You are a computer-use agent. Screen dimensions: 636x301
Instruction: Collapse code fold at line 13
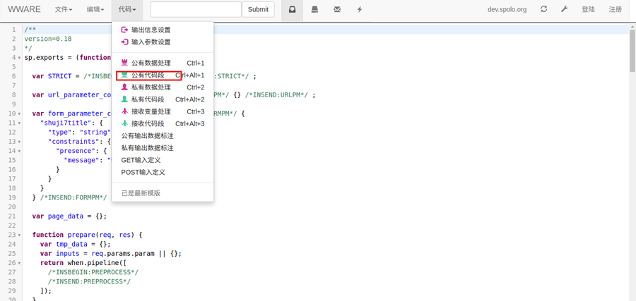click(19, 141)
